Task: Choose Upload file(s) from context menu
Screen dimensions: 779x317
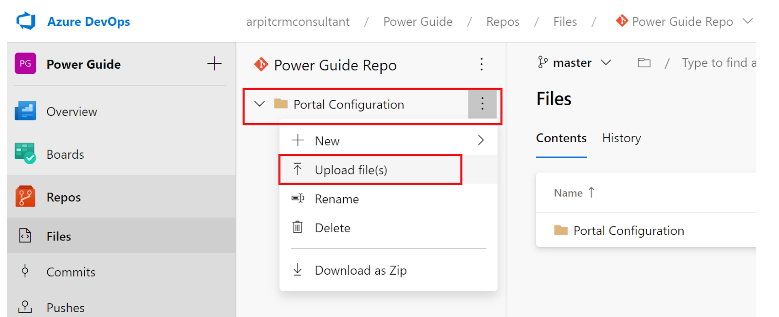Action: click(351, 170)
